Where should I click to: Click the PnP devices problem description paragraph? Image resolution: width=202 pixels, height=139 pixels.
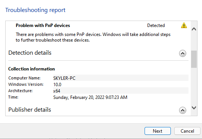click(x=93, y=37)
